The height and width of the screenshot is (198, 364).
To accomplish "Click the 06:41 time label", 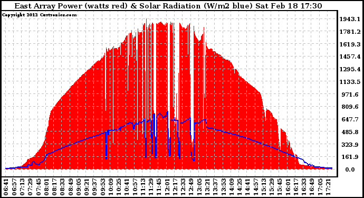I will pyautogui.click(x=6, y=187).
